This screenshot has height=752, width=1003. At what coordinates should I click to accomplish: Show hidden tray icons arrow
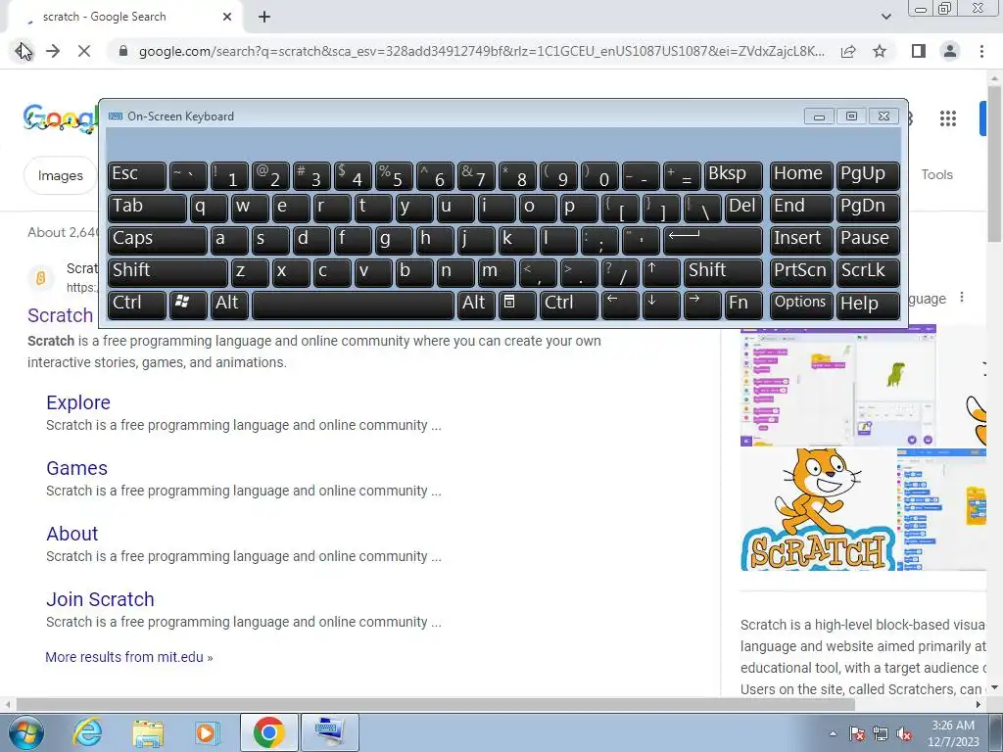[833, 732]
